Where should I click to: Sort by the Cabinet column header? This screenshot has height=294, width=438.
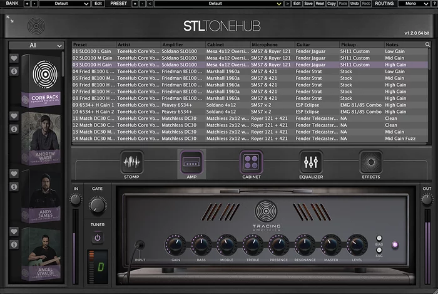(228, 45)
